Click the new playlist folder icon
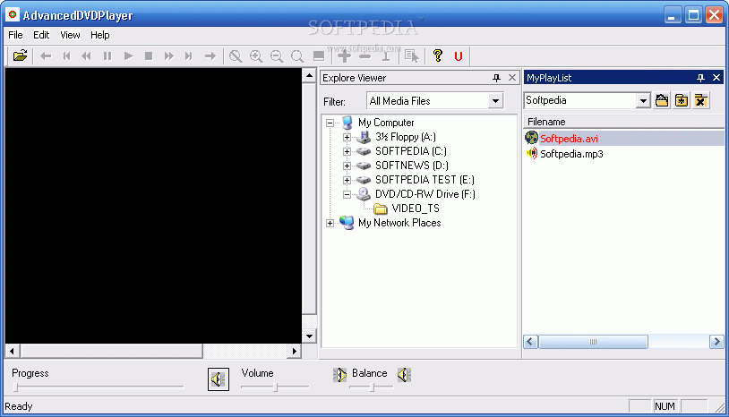729x417 pixels. pos(682,100)
